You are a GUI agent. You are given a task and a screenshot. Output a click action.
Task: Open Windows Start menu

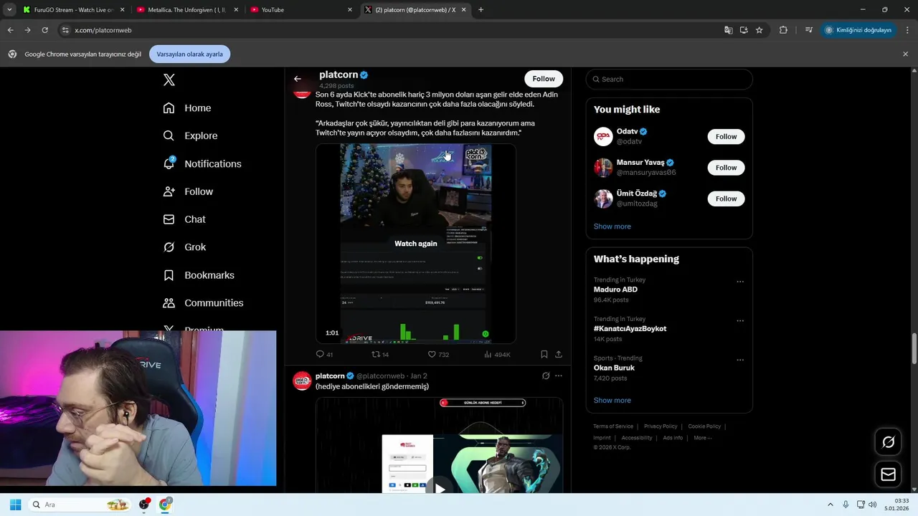click(15, 505)
